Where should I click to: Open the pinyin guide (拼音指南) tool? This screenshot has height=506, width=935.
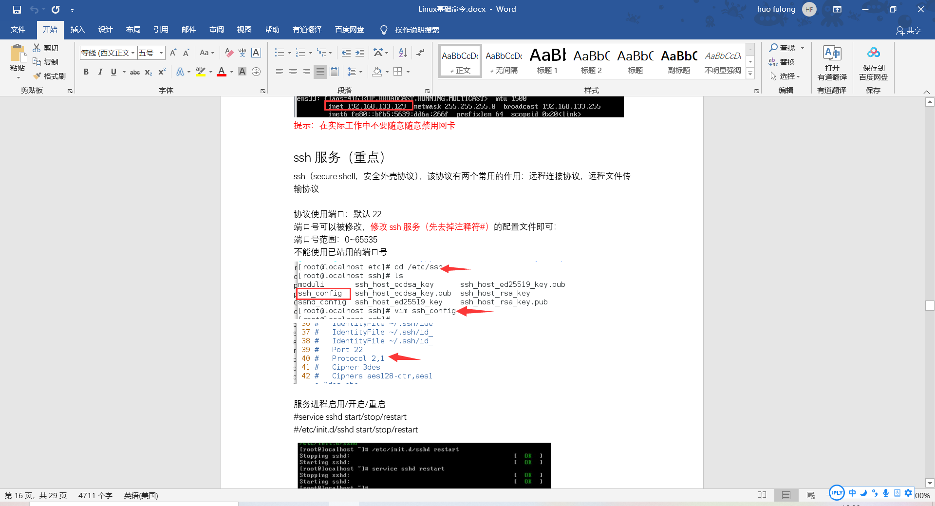(x=242, y=53)
